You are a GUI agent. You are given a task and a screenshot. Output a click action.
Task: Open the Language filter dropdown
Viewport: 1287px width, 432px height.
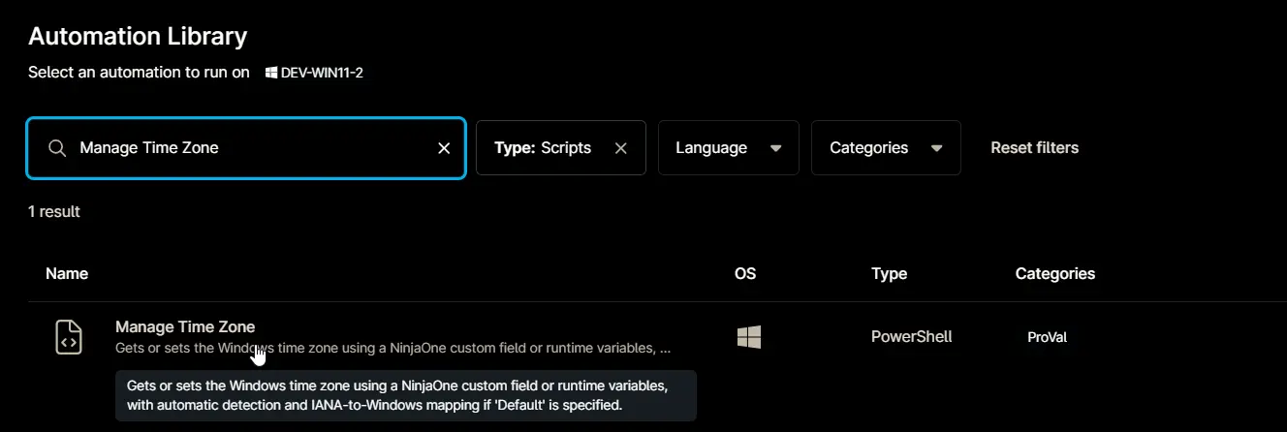(x=729, y=148)
